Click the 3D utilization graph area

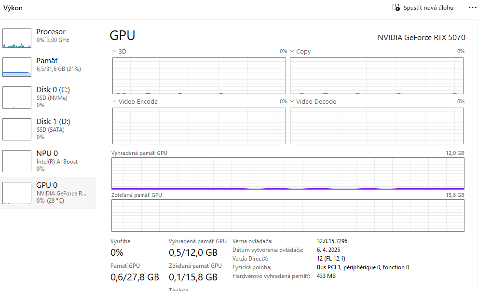199,76
